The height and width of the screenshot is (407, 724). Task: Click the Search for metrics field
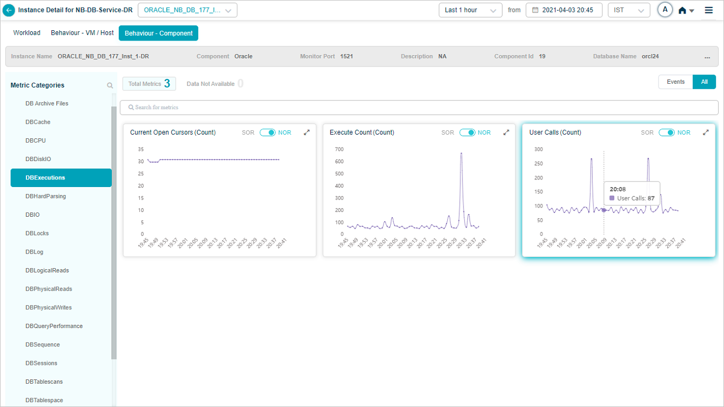419,108
